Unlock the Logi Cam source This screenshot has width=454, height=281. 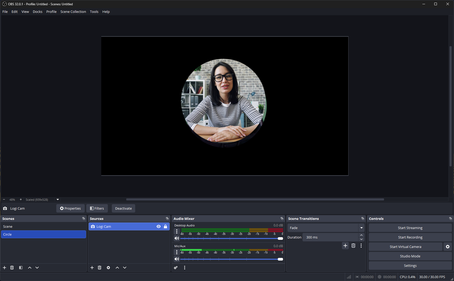[165, 226]
